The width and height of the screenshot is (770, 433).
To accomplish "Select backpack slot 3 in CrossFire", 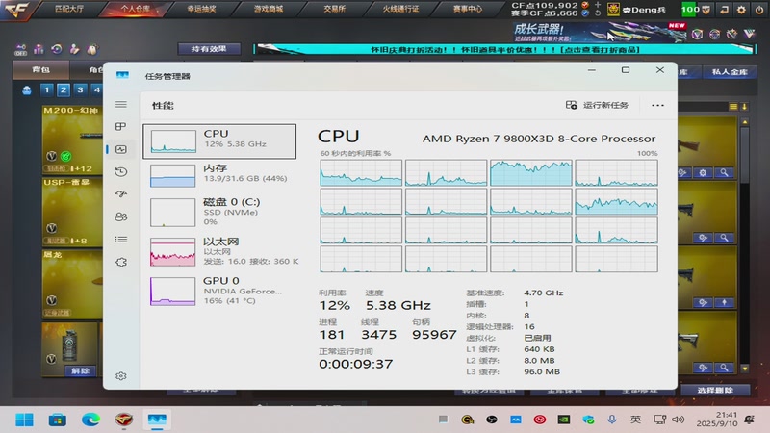I will (x=80, y=89).
